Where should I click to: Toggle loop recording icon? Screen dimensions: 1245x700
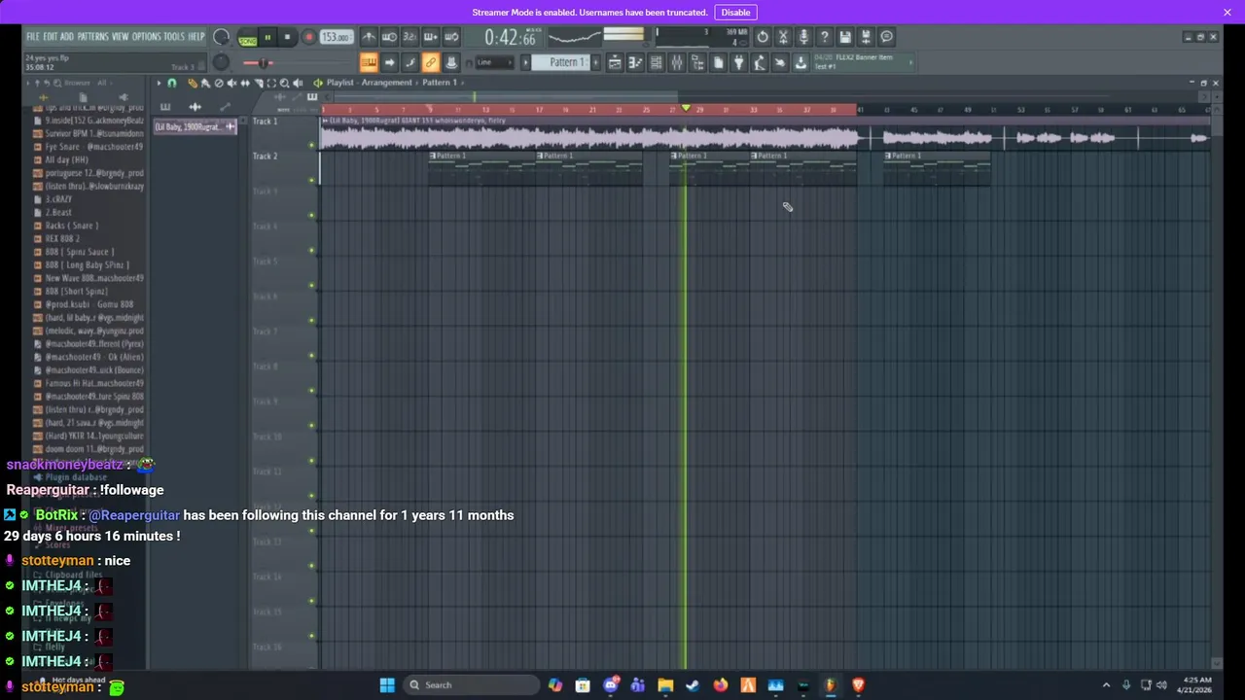[x=451, y=37]
